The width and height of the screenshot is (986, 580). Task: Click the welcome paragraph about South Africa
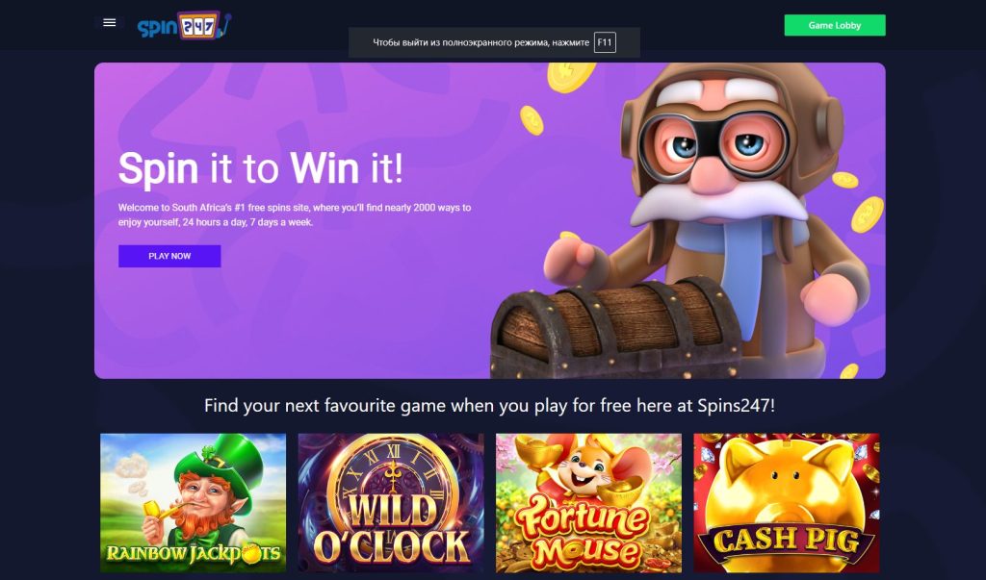coord(295,214)
